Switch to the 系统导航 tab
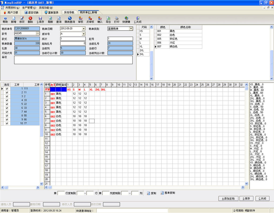Viewport: 274px width, 213px height. click(x=69, y=13)
